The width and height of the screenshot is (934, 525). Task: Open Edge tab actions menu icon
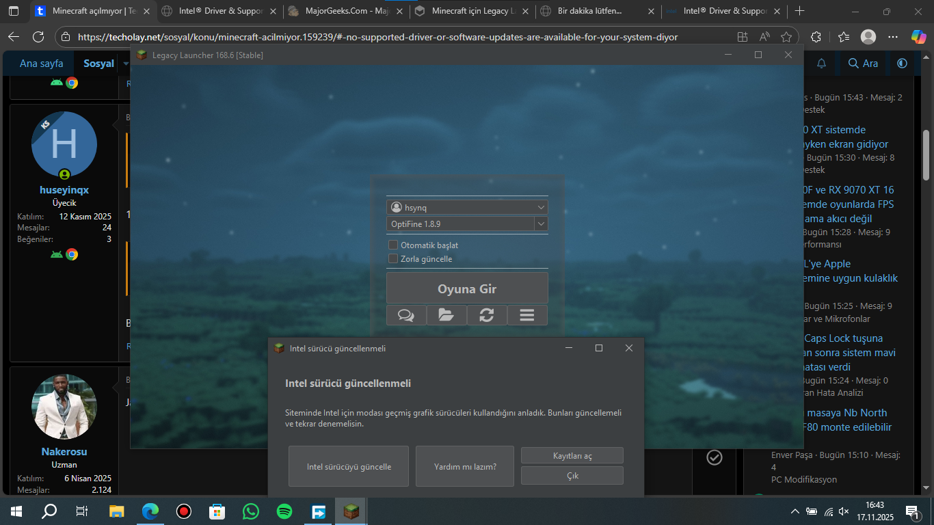pos(14,11)
